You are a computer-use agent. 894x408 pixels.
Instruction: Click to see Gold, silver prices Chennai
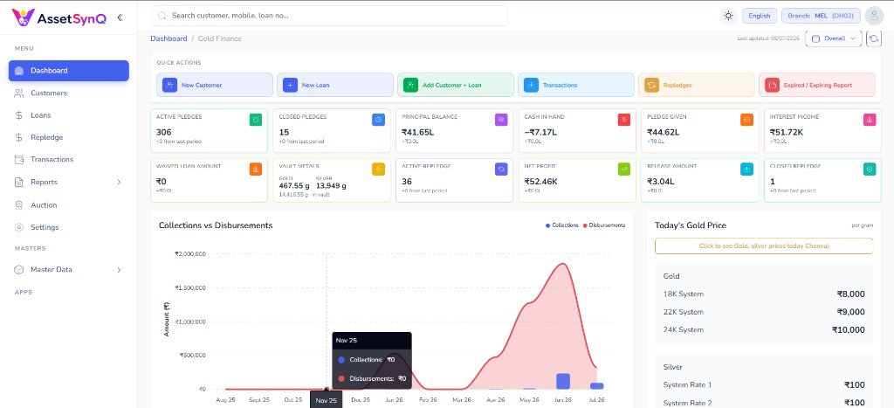point(763,246)
